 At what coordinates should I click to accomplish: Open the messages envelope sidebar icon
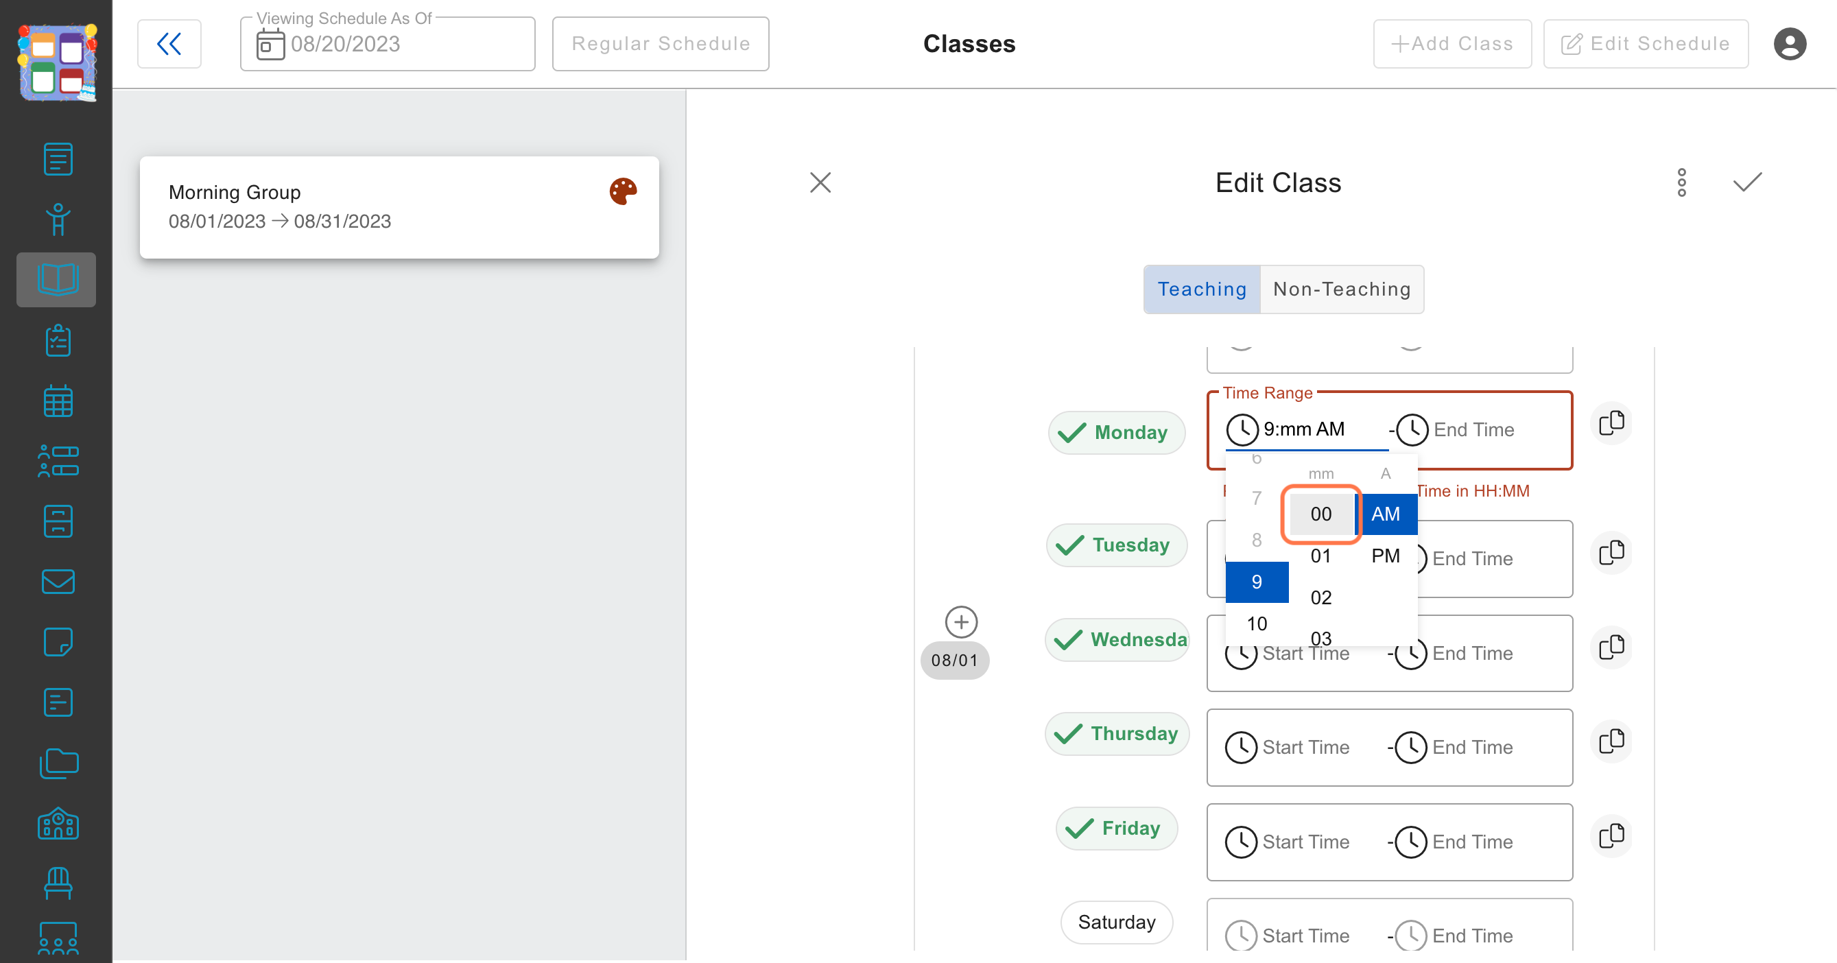(x=58, y=582)
